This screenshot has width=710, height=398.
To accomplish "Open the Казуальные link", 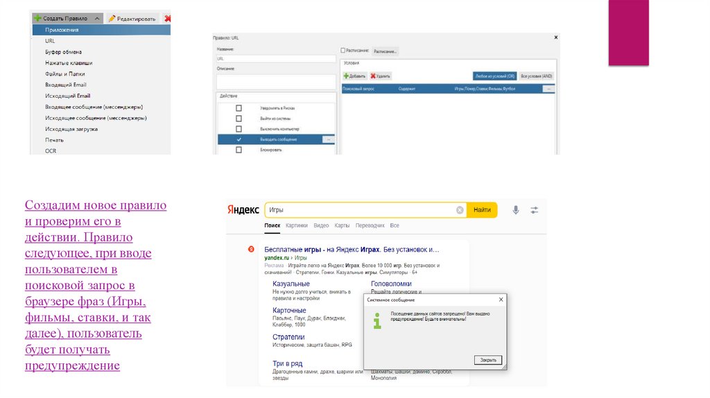I will click(291, 284).
